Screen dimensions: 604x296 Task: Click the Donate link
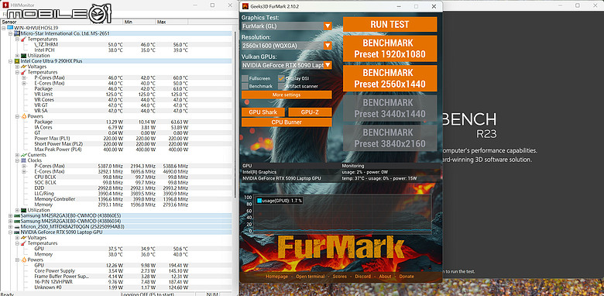[407, 277]
